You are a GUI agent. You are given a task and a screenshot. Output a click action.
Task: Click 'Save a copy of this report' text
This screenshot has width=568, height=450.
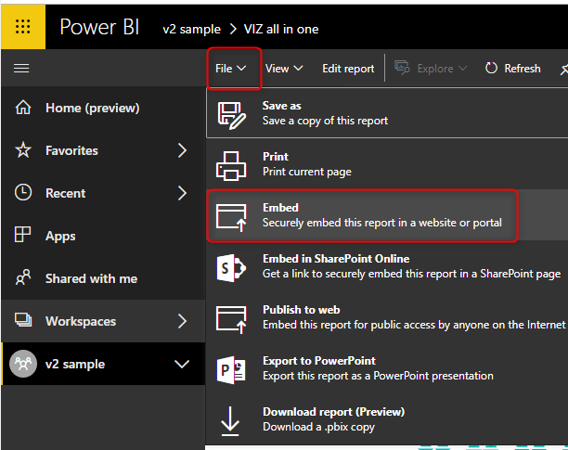(325, 121)
